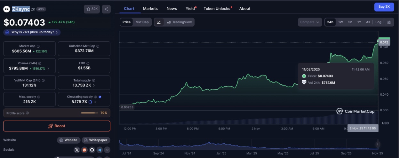
Task: Open the Reddit social link
Action: point(84,150)
